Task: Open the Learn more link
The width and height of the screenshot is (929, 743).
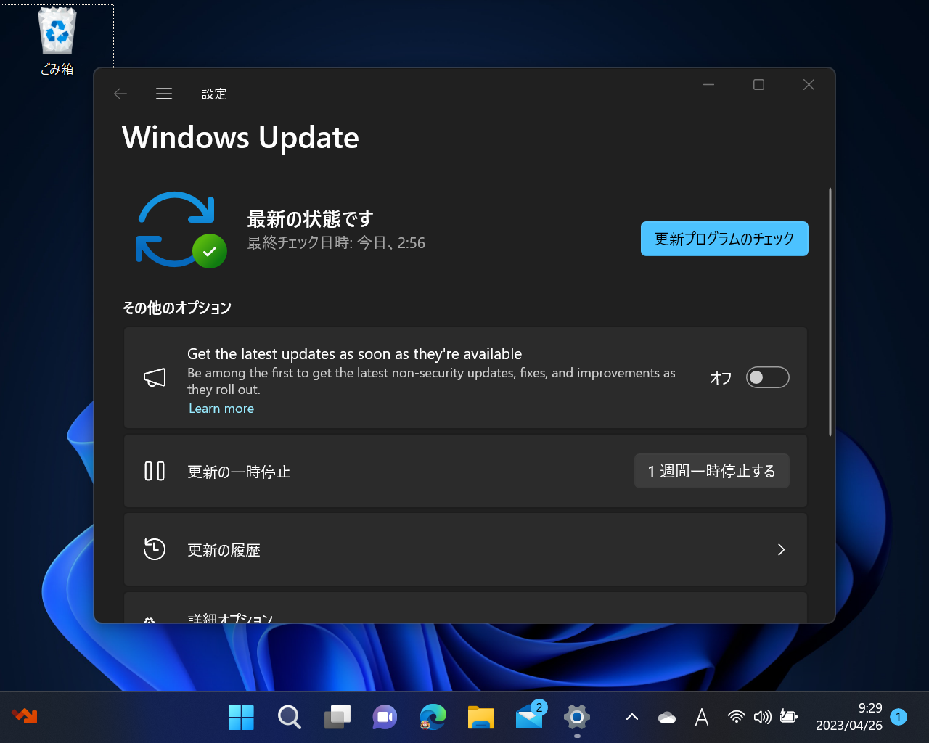Action: point(221,408)
